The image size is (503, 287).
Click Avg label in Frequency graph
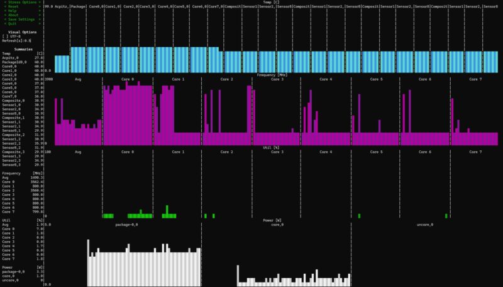pos(78,79)
